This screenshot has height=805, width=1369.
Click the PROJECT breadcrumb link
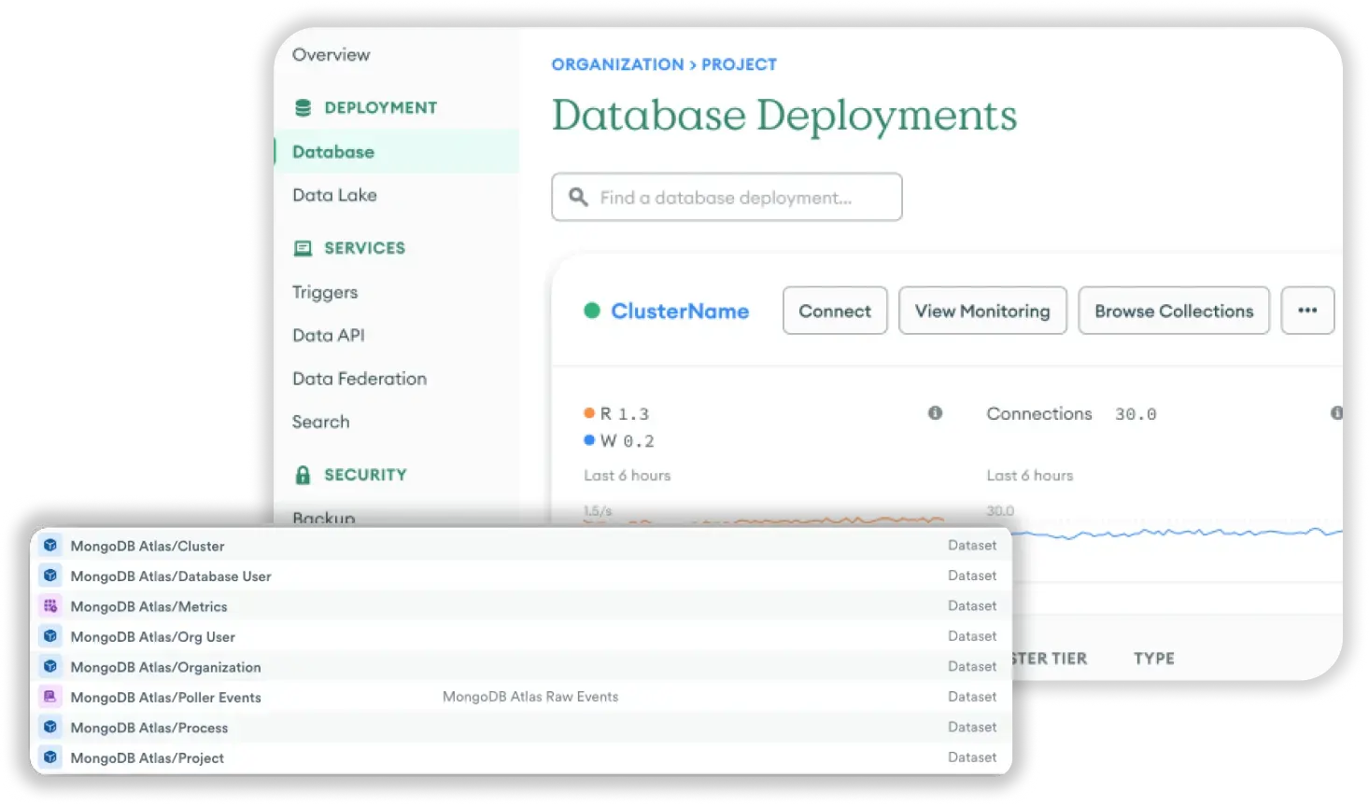click(739, 64)
